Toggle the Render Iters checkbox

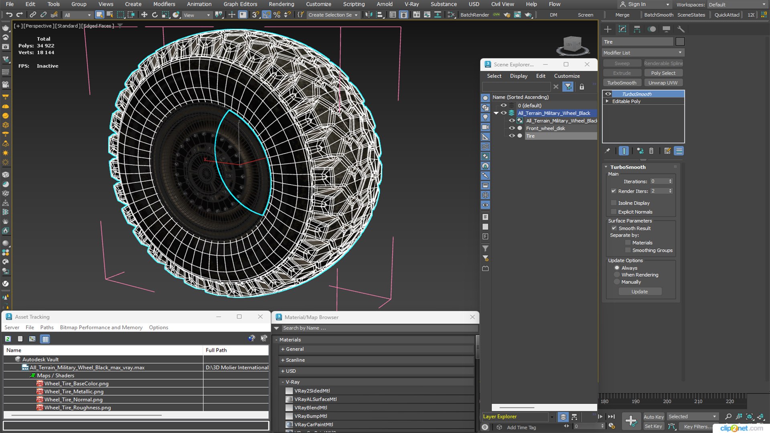[613, 191]
